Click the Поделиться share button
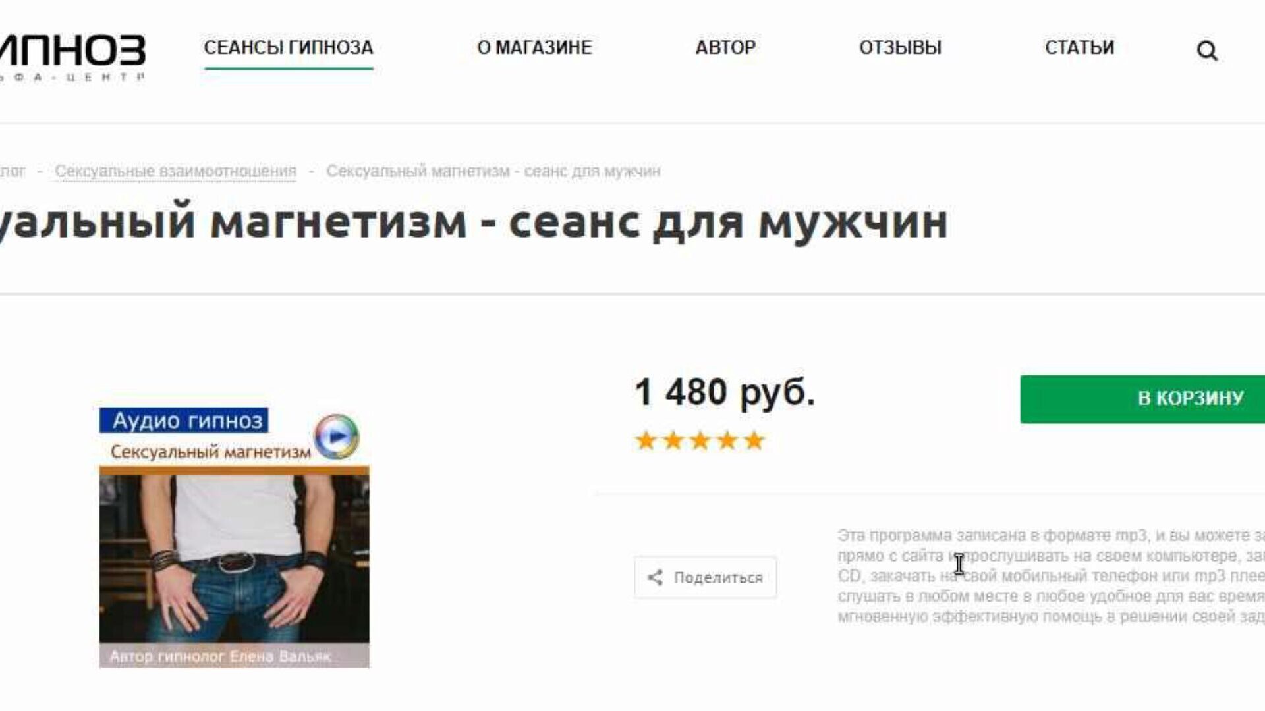 tap(706, 577)
